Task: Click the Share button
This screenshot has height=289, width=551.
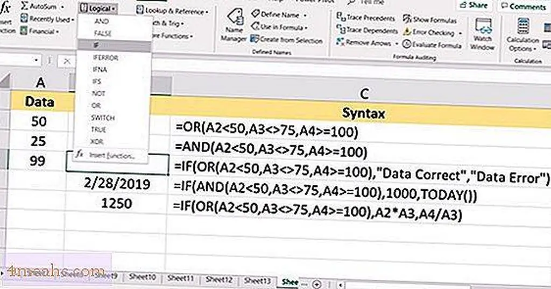Action: pyautogui.click(x=475, y=5)
